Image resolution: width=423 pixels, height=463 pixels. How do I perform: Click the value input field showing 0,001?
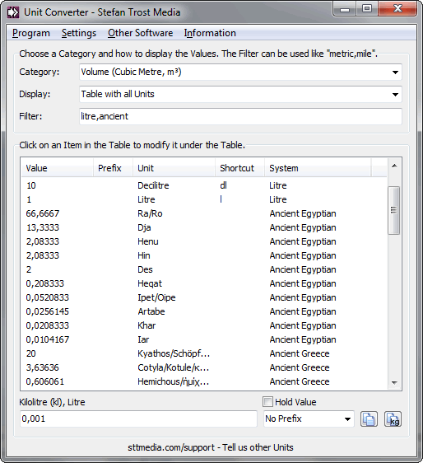[x=138, y=419]
